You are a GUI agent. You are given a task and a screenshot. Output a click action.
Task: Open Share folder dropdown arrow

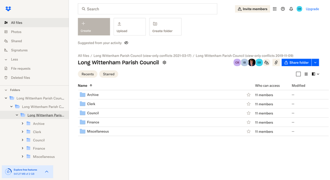[316, 63]
